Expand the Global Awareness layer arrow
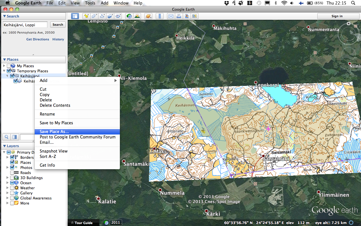The width and height of the screenshot is (361, 226). (x=8, y=198)
